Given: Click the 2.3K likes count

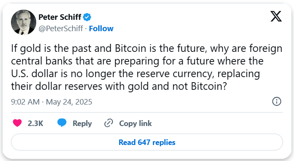Looking at the screenshot, I should point(35,123).
